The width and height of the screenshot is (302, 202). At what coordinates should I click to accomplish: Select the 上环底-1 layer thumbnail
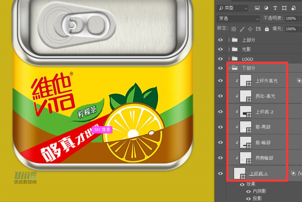point(240,173)
